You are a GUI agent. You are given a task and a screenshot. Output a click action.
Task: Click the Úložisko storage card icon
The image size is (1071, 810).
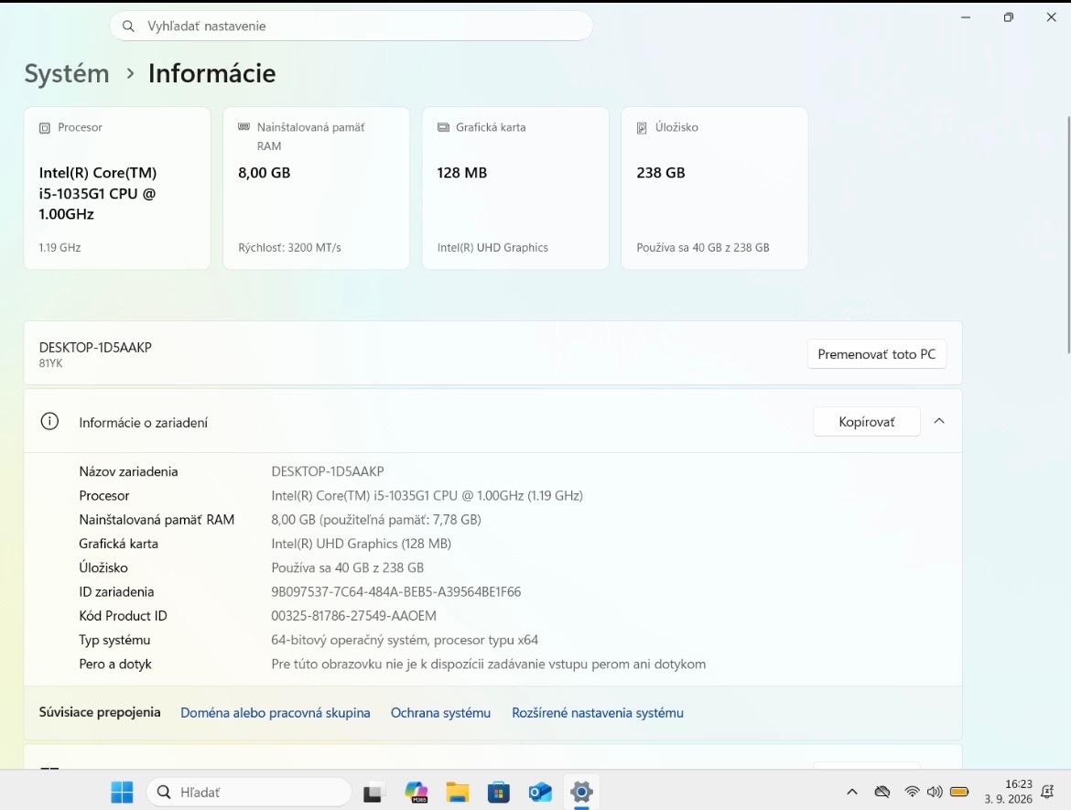[642, 128]
